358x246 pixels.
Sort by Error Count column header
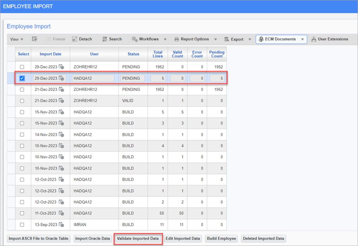tap(197, 54)
